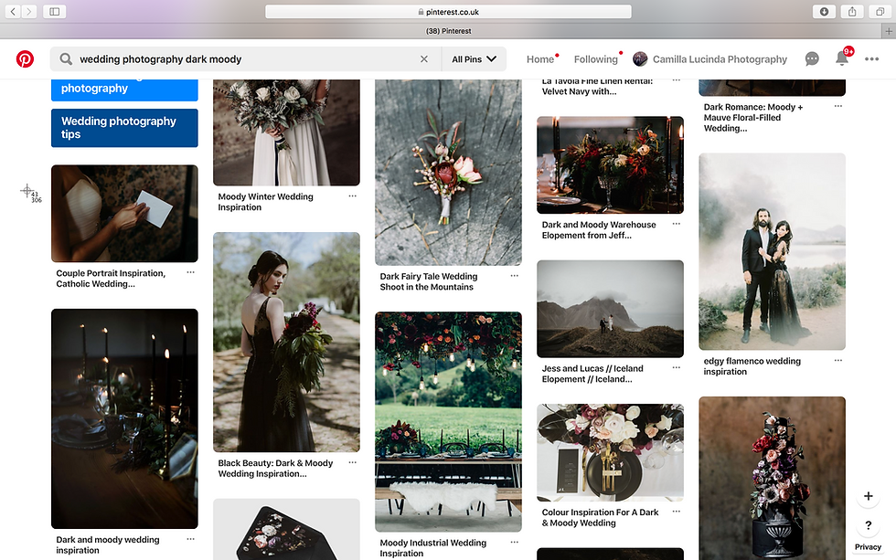Open the Safari share button

click(x=852, y=11)
